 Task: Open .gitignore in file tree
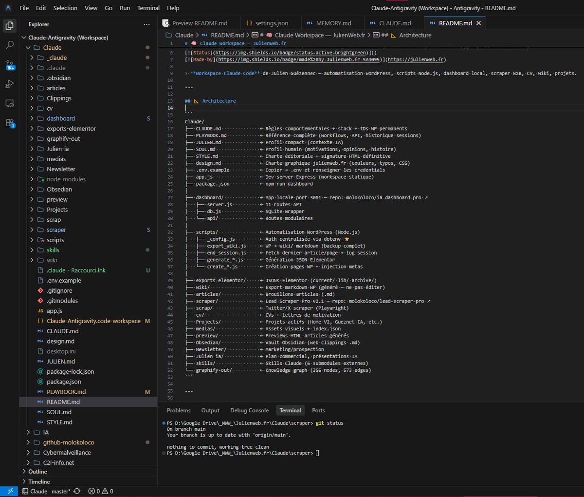[x=88, y=290]
